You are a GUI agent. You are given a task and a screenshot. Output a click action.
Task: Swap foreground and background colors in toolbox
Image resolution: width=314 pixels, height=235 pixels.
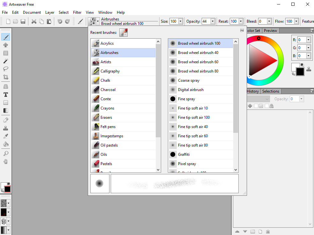coord(2,191)
